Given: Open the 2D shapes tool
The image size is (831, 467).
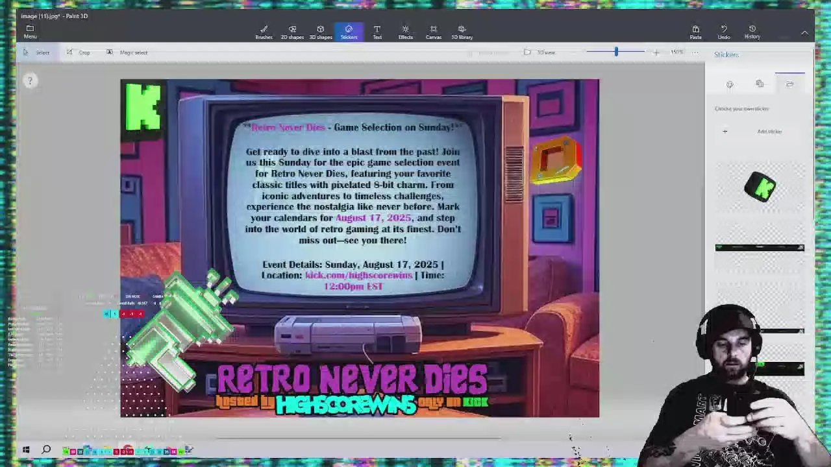Looking at the screenshot, I should pos(292,32).
